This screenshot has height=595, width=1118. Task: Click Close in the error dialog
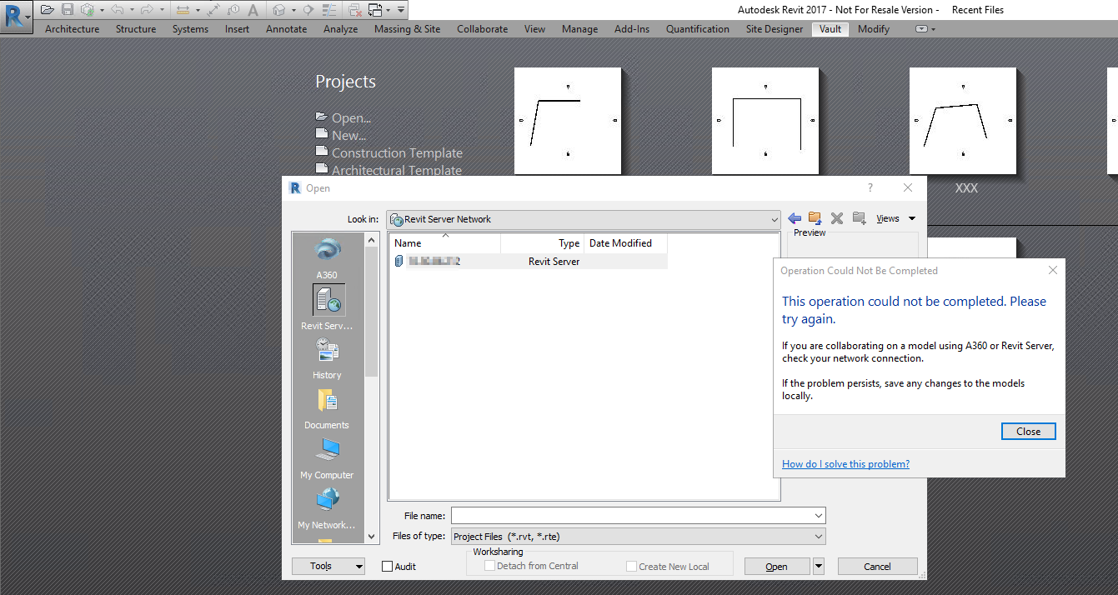click(1028, 431)
